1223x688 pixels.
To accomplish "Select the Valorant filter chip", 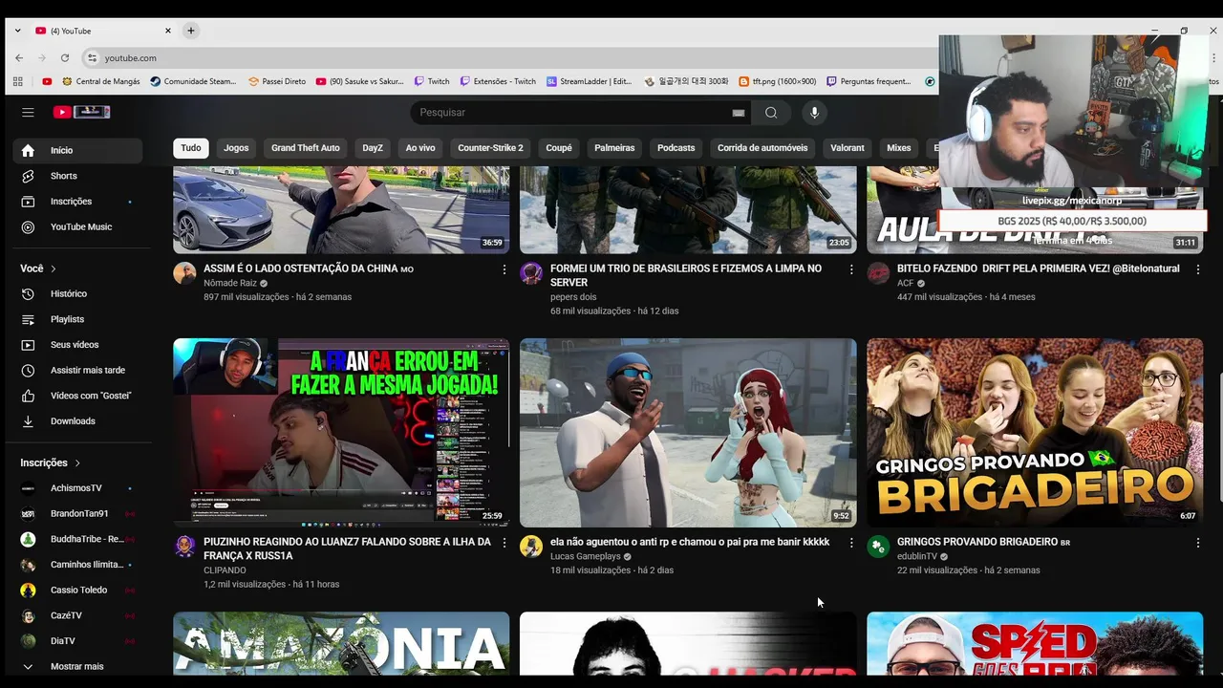I will [x=847, y=148].
